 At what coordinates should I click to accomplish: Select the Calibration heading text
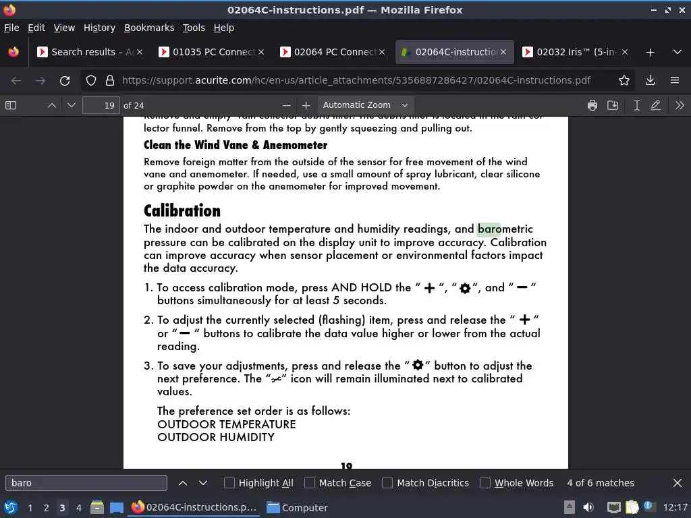[x=182, y=210]
